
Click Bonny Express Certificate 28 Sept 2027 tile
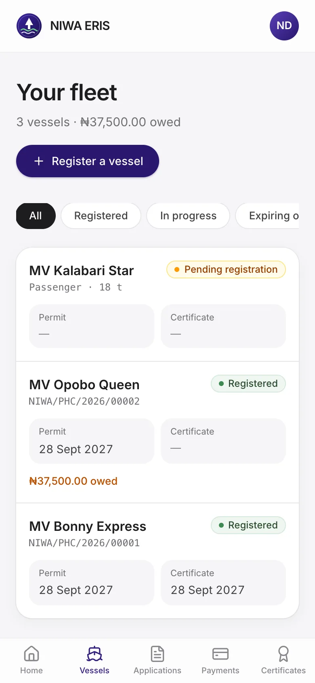click(x=223, y=583)
